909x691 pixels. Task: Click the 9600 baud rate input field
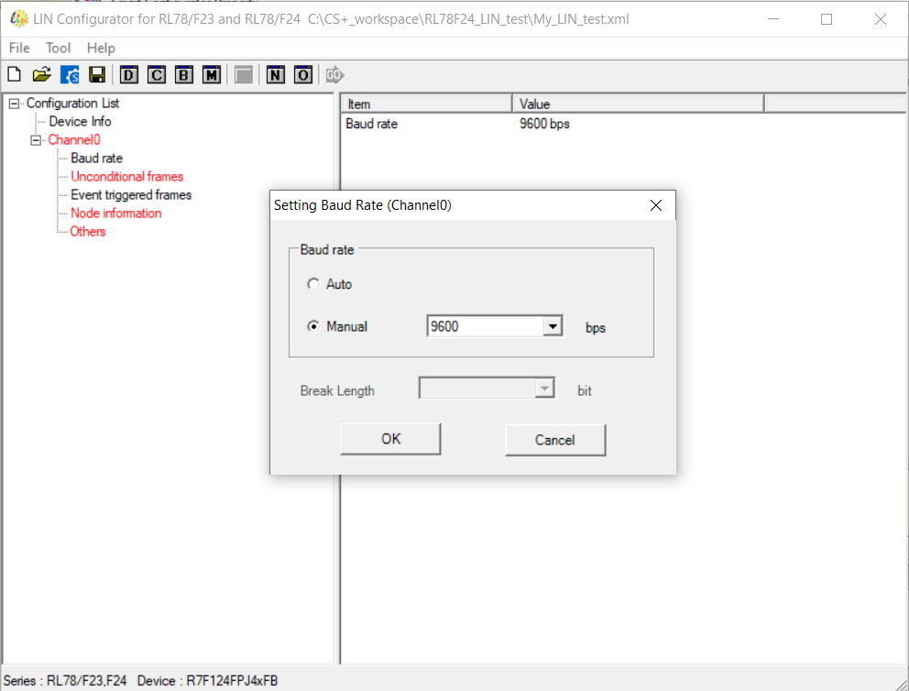click(x=486, y=326)
